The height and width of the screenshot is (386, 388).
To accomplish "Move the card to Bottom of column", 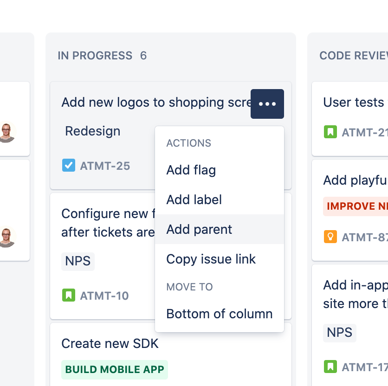I will pos(220,314).
